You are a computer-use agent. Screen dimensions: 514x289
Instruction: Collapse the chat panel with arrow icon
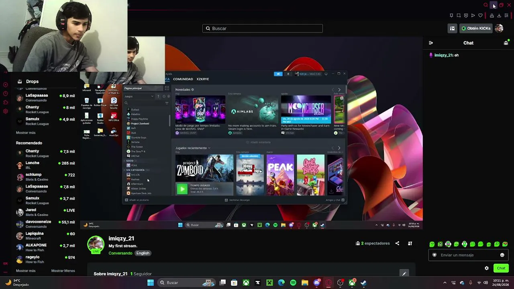(x=431, y=43)
